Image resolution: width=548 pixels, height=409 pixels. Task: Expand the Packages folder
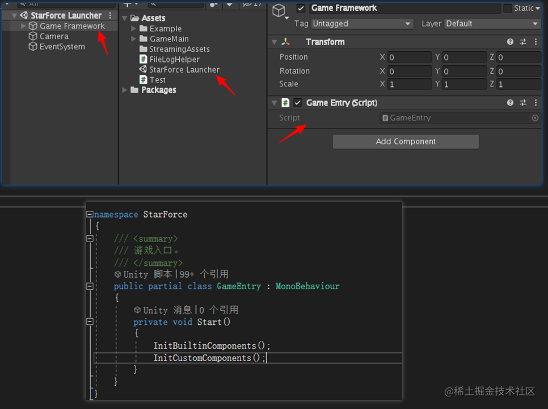[125, 90]
